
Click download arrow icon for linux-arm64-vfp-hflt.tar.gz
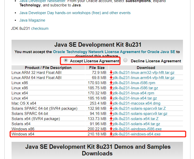tap(111, 78)
